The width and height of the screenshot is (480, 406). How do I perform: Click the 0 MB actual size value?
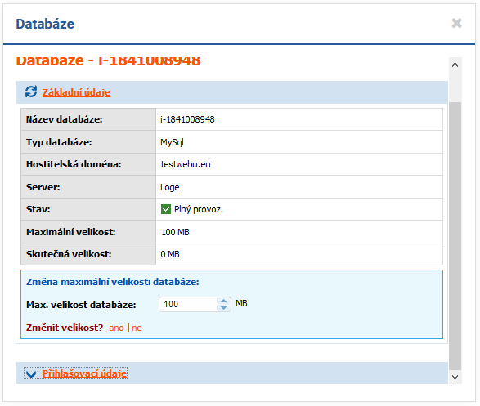[x=170, y=254]
